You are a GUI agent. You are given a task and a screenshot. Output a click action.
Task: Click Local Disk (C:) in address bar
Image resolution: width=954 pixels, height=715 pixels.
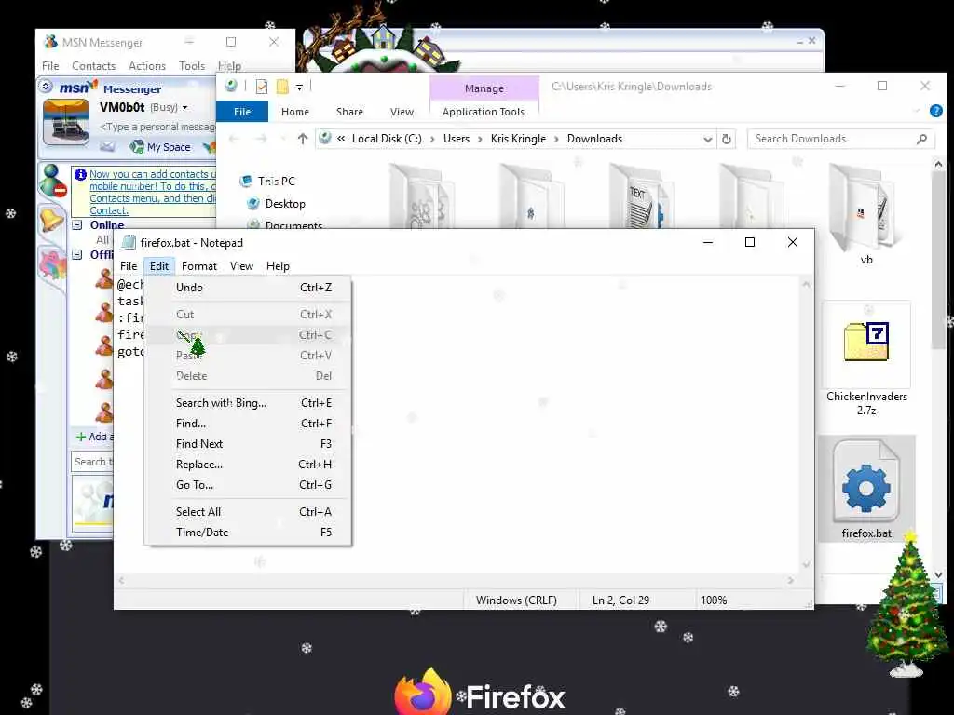(x=387, y=139)
